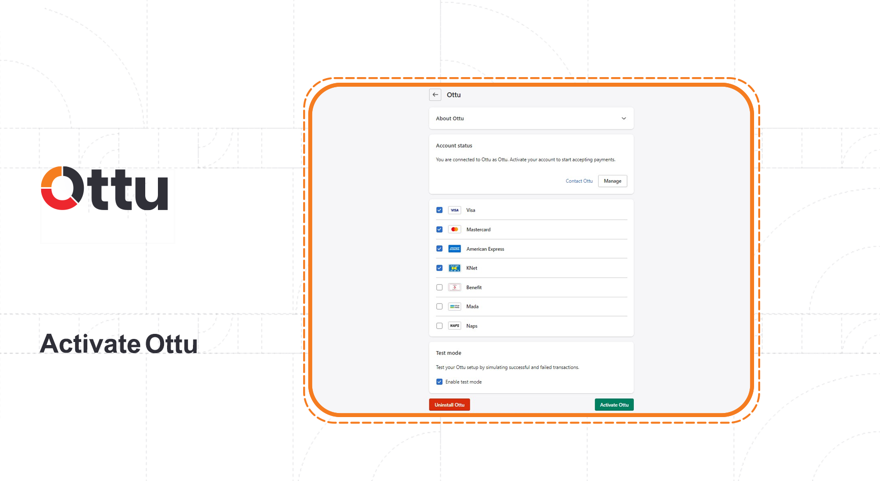
Task: Disable the Enable test mode checkbox
Action: click(x=439, y=382)
